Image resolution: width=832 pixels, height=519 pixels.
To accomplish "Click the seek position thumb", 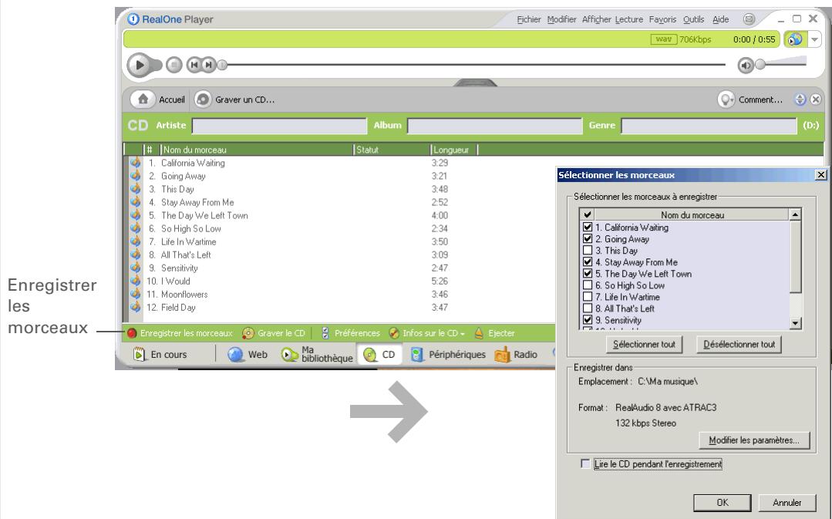I will (x=222, y=65).
